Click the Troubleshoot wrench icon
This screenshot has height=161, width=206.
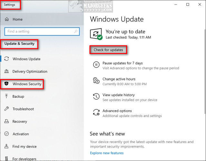point(6,109)
